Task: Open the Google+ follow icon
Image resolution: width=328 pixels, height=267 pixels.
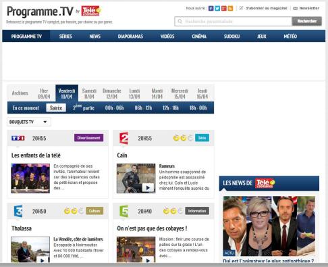Action: tap(223, 8)
